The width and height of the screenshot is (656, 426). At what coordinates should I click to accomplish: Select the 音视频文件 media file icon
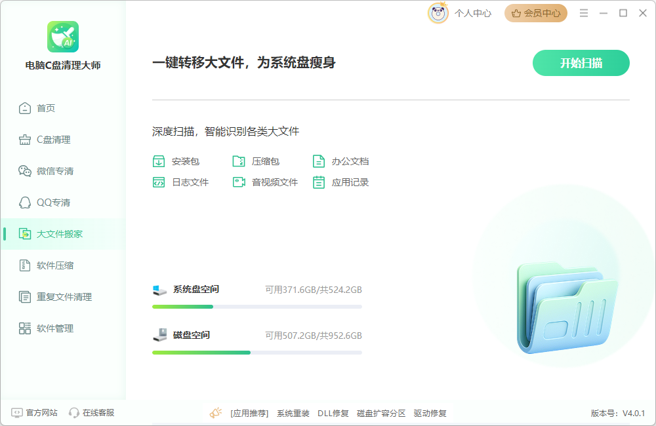(237, 182)
